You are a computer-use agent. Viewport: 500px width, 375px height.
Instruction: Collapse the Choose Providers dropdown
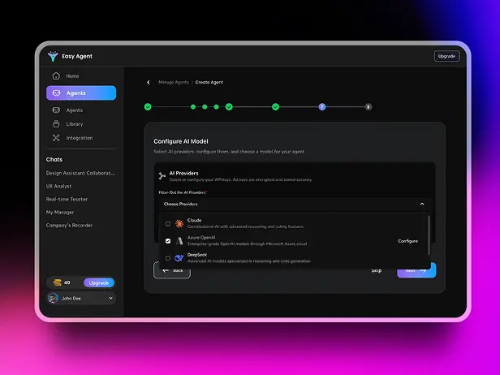click(421, 205)
